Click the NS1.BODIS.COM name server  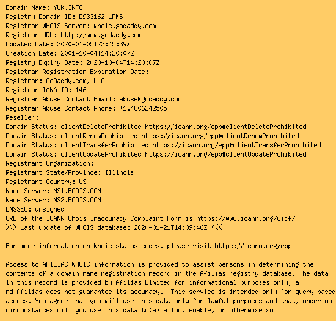click(x=77, y=191)
